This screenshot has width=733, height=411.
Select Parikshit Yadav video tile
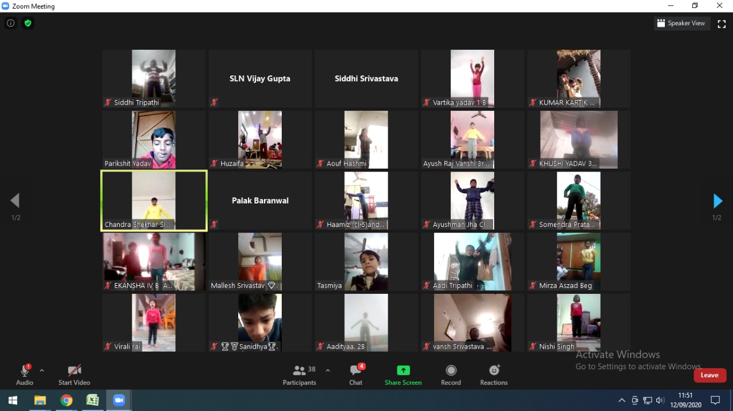(x=154, y=139)
